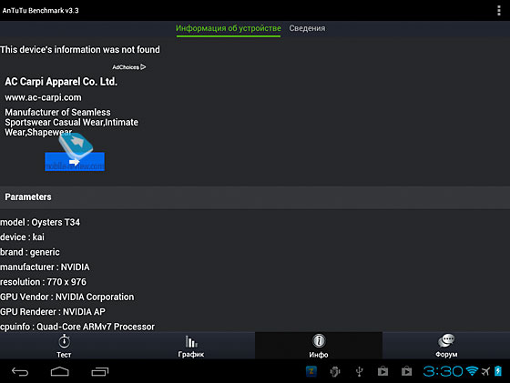
Task: Tap the Wi-Fi signal status icon
Action: (x=472, y=371)
